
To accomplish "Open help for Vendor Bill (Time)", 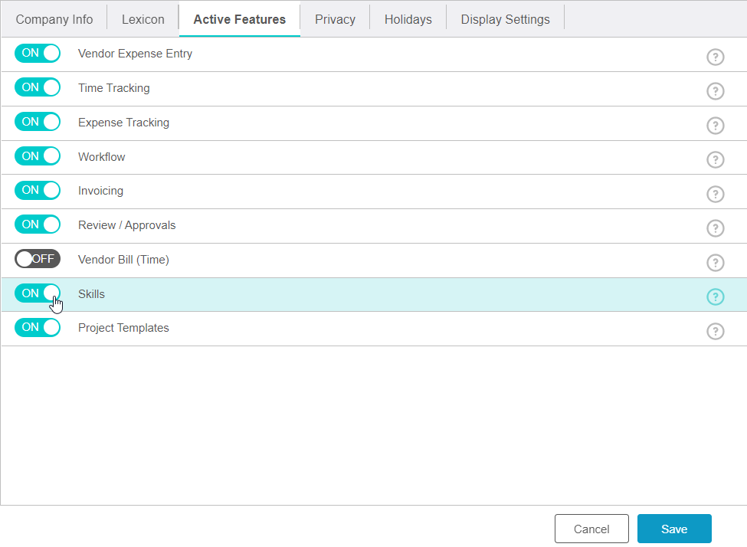I will 715,263.
